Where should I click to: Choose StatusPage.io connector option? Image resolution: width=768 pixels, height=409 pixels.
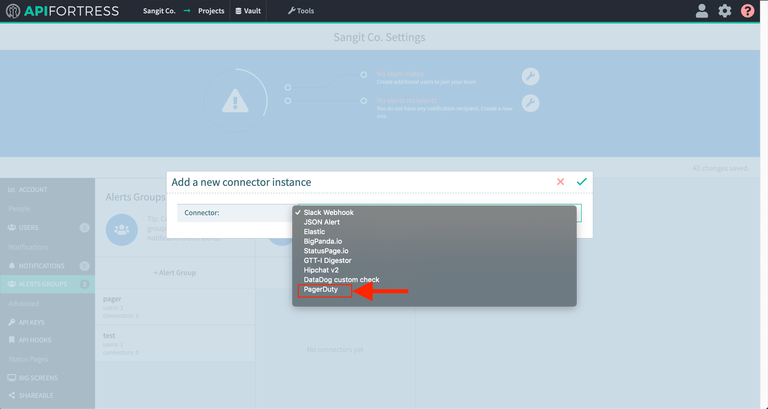tap(326, 251)
